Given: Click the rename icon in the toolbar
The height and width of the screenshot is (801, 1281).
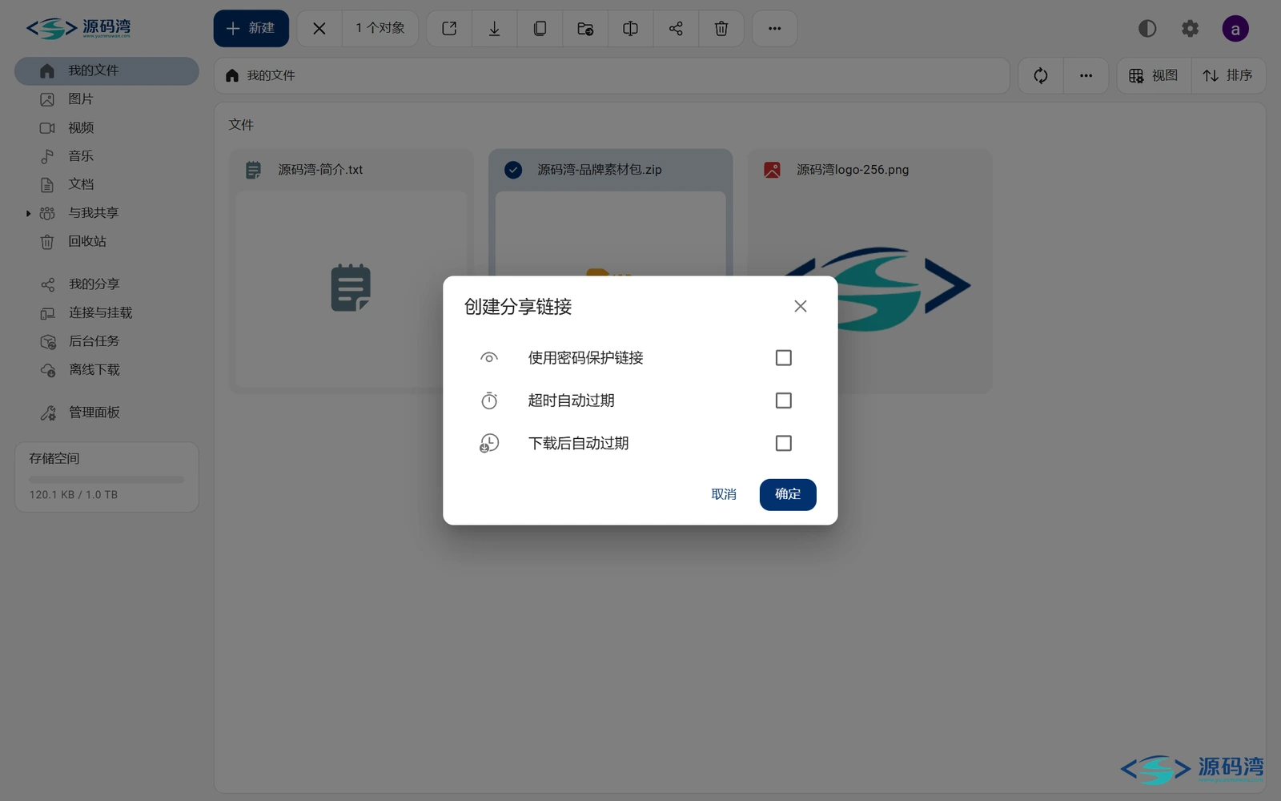Looking at the screenshot, I should [631, 29].
